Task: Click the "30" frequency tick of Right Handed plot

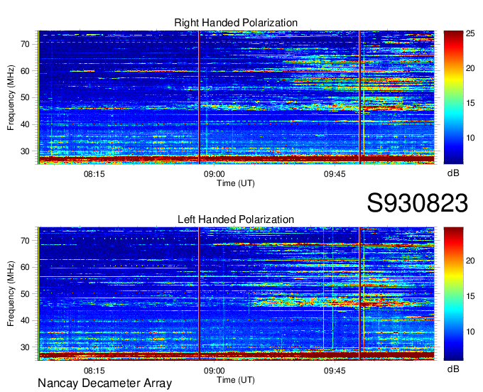Action: (26, 151)
